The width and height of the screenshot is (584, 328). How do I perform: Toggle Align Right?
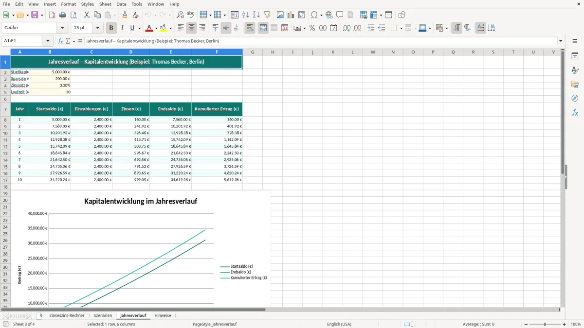(x=202, y=28)
